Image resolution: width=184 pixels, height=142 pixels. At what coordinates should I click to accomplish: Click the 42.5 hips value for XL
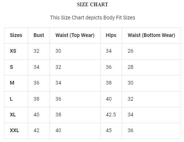(111, 115)
